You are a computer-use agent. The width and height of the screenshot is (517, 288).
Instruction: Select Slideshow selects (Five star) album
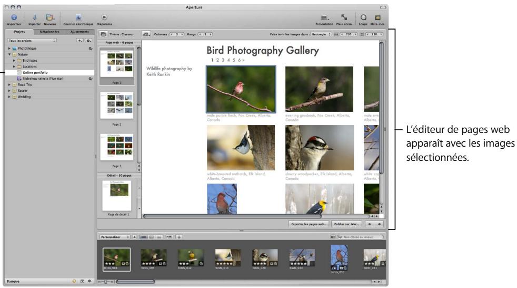tap(49, 79)
